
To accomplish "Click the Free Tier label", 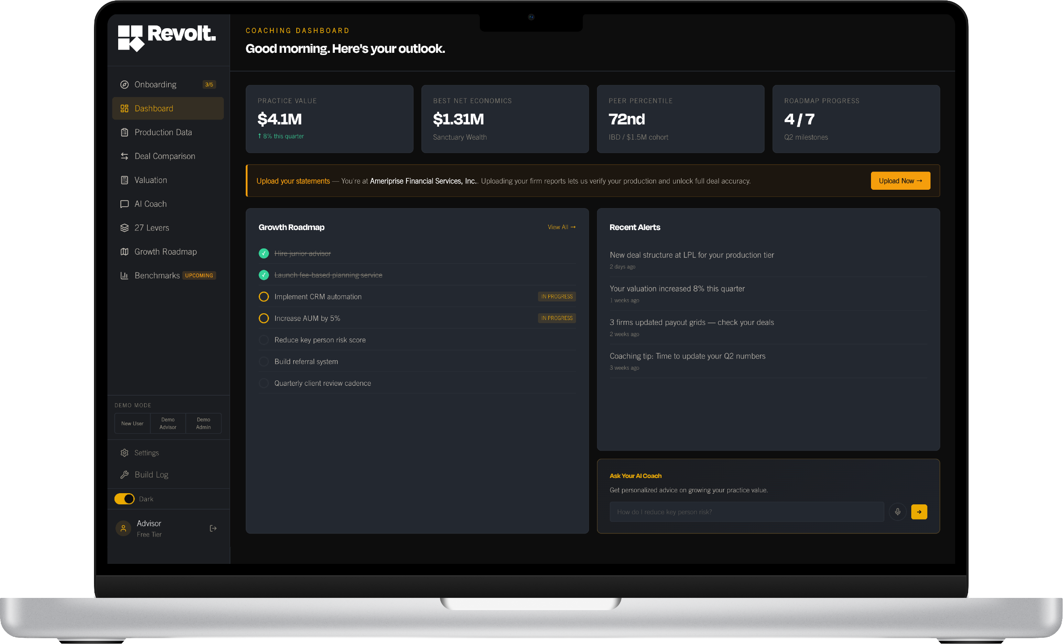I will point(149,535).
